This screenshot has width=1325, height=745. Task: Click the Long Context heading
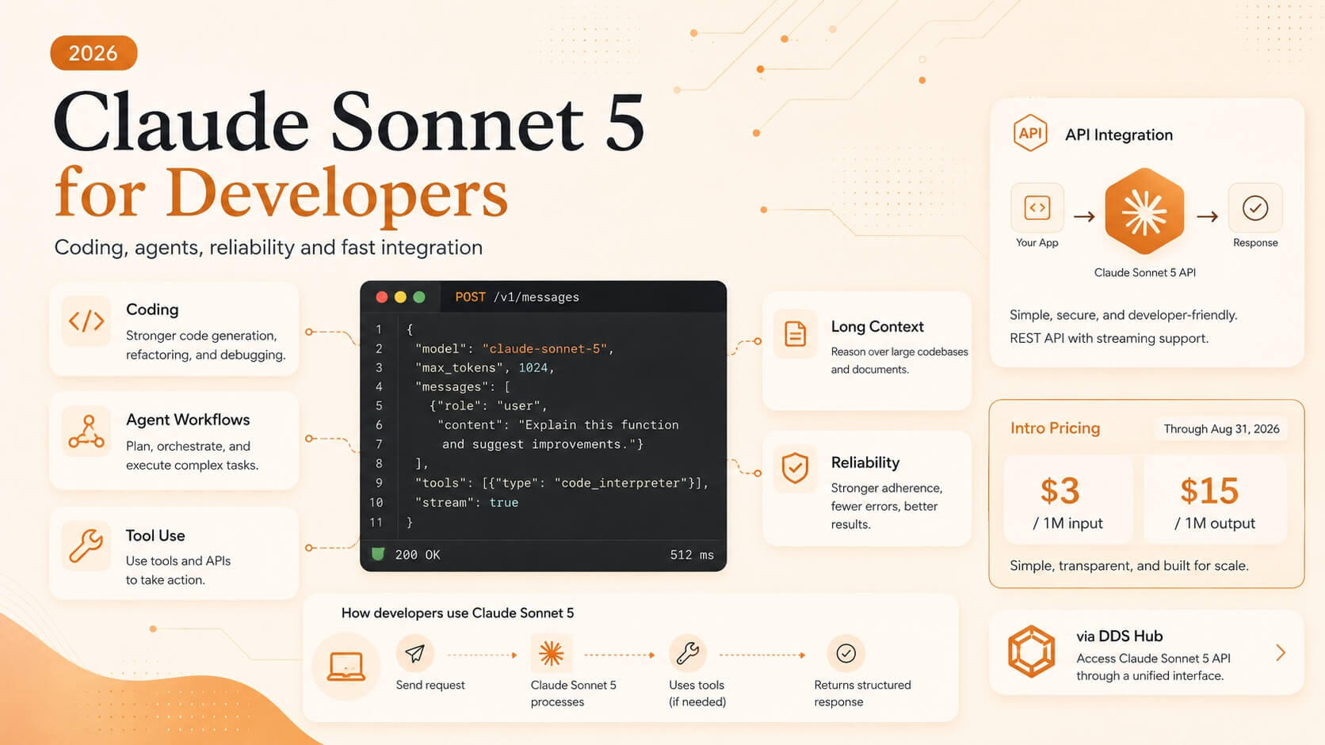coord(877,326)
